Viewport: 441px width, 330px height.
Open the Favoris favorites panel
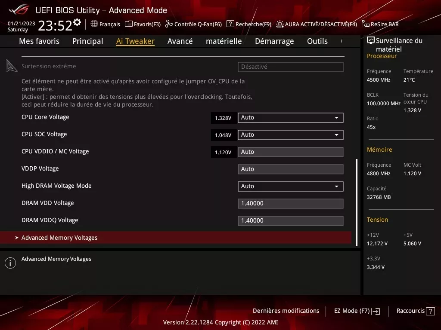click(x=143, y=24)
